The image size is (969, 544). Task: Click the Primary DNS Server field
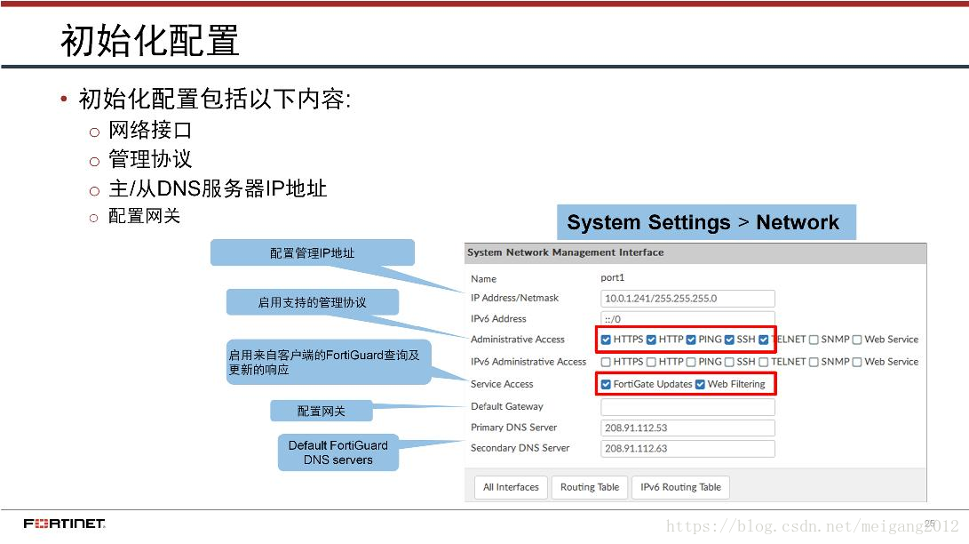(x=687, y=428)
